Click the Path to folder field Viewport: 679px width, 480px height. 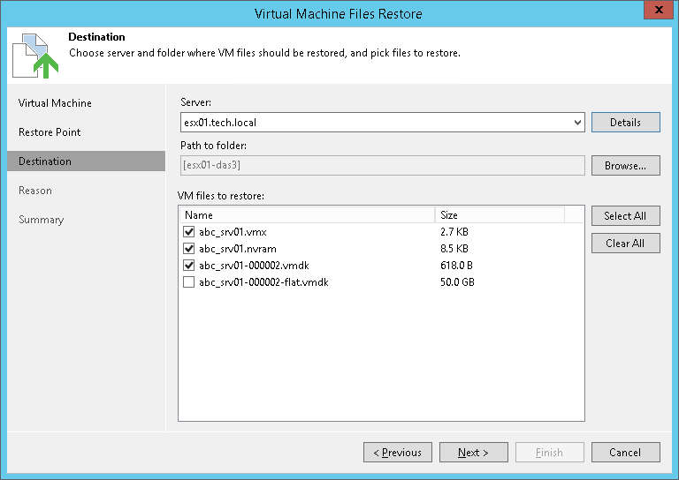coord(381,166)
